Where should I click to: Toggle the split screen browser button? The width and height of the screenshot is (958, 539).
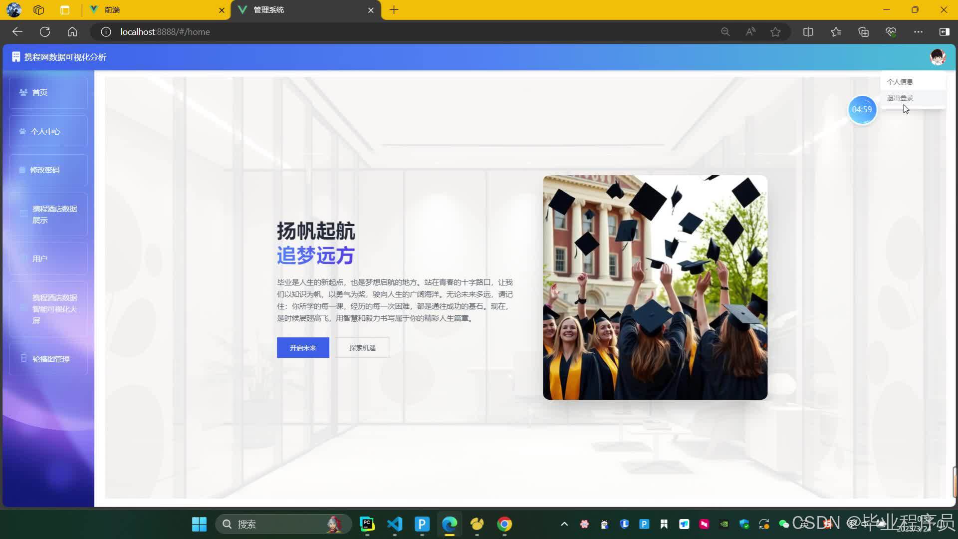coord(808,31)
